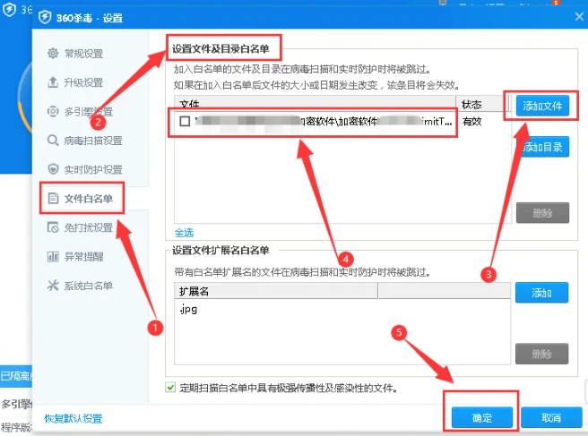Open the 实时防护设置 section
The width and height of the screenshot is (588, 436).
(93, 169)
